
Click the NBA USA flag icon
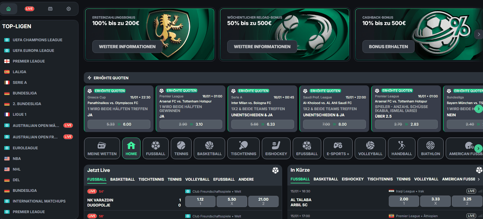(x=7, y=159)
